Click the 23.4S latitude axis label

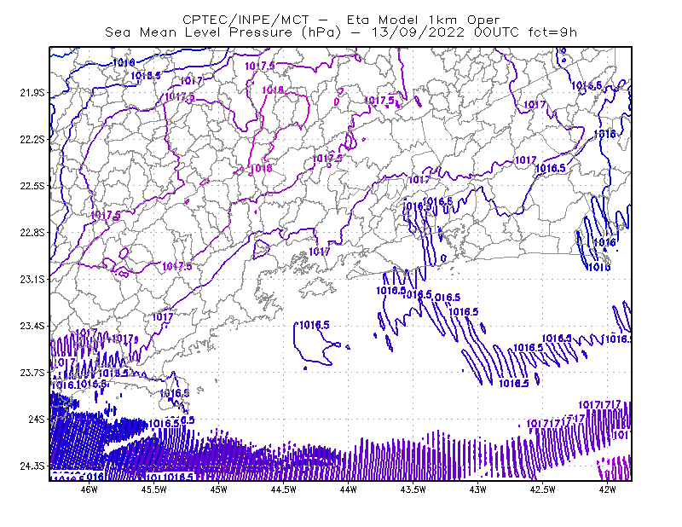(x=32, y=326)
